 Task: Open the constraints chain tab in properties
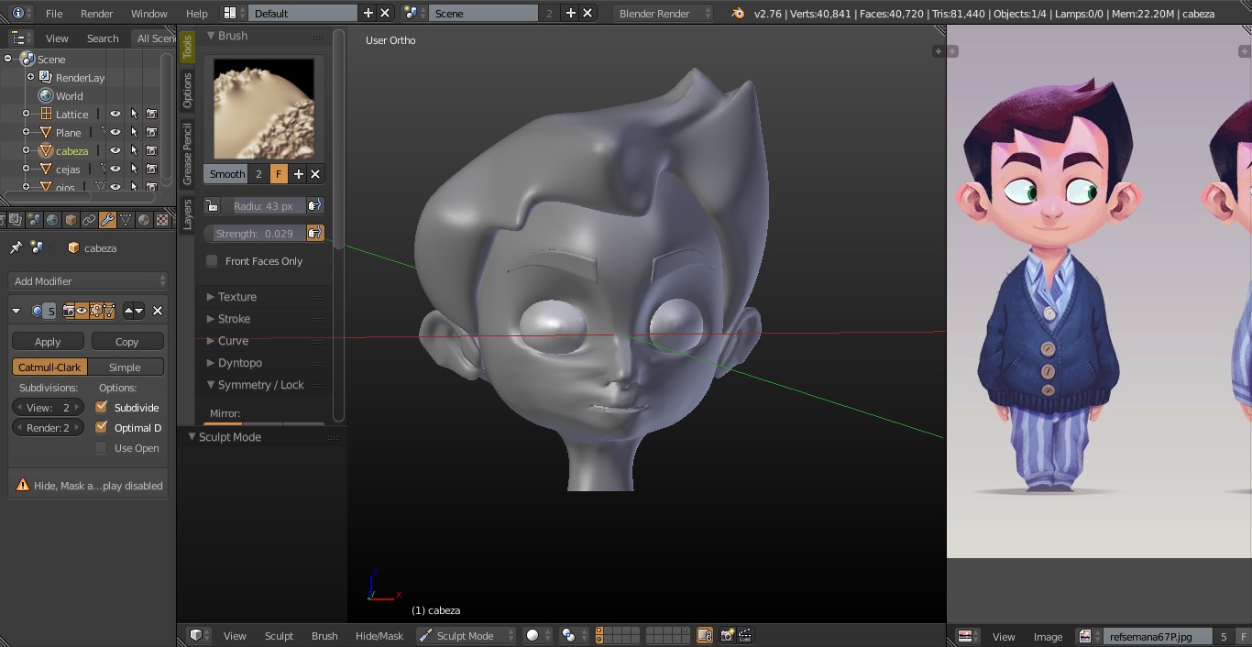[x=89, y=220]
